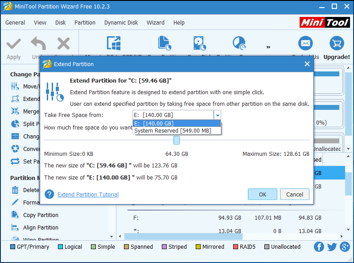Click the Move/Resize partition sidebar icon
354x263 pixels.
pos(15,86)
